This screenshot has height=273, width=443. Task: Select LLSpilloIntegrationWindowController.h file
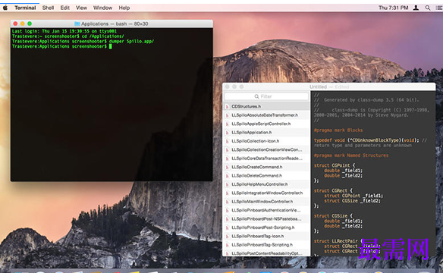[266, 193]
